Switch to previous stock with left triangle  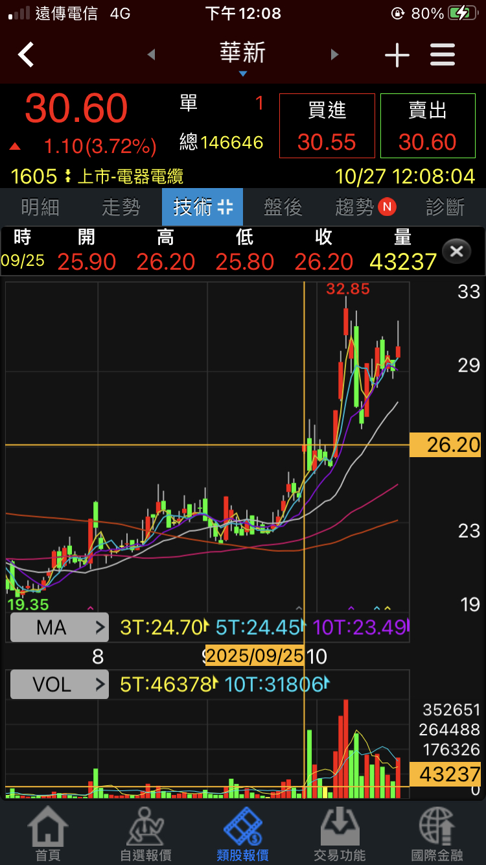point(152,55)
